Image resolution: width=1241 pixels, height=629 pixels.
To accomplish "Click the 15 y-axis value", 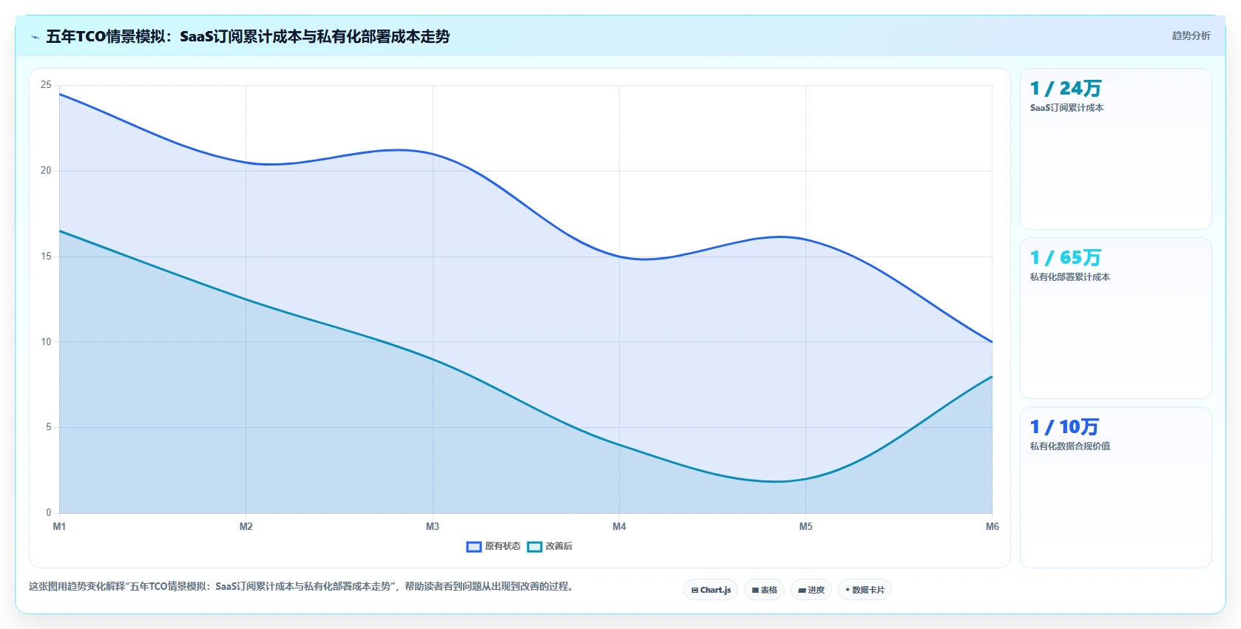I will tap(46, 256).
